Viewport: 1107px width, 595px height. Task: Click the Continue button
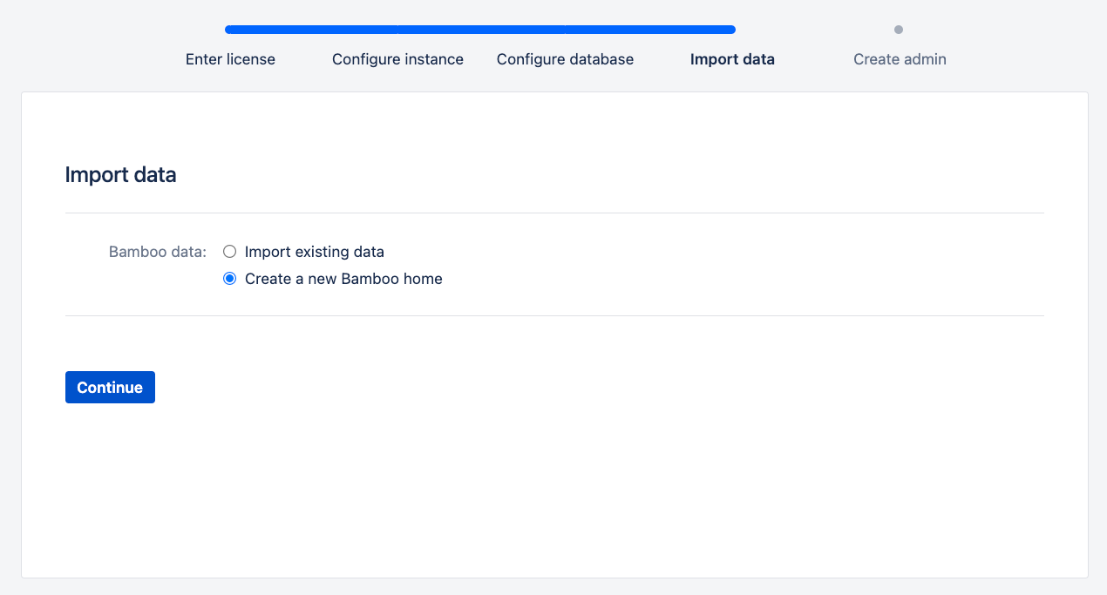pos(110,388)
